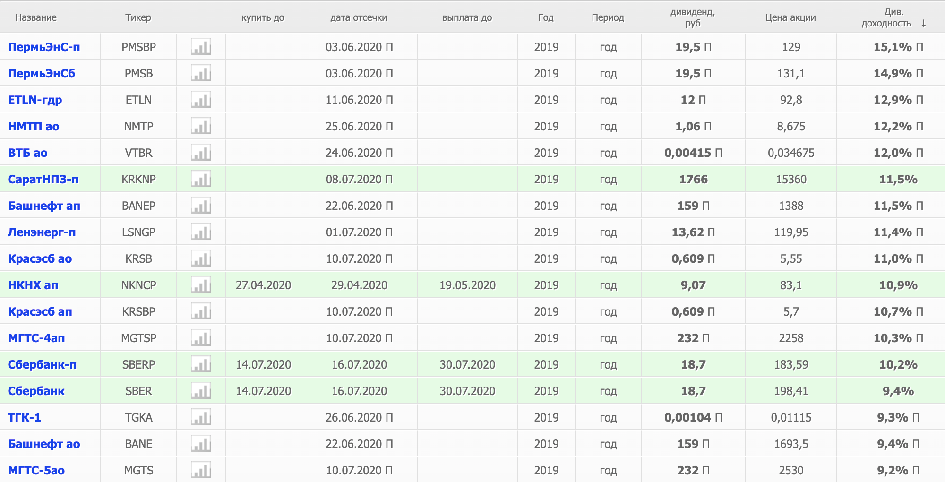The width and height of the screenshot is (945, 482).
Task: Open the chart icon for PMSBP
Action: (x=201, y=47)
